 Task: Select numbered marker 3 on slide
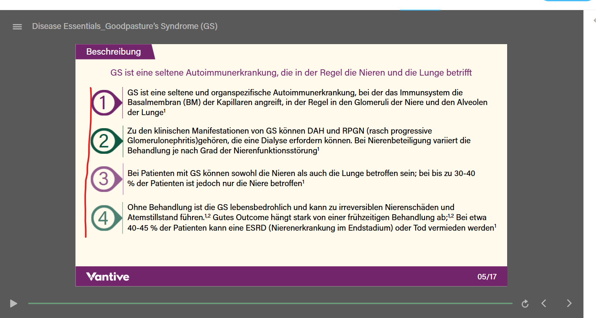106,179
